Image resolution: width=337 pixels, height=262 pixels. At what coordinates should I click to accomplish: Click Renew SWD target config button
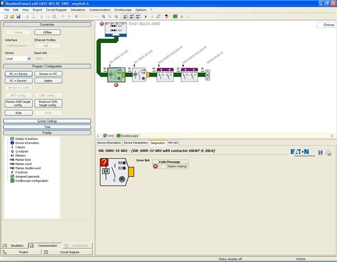(x=19, y=103)
